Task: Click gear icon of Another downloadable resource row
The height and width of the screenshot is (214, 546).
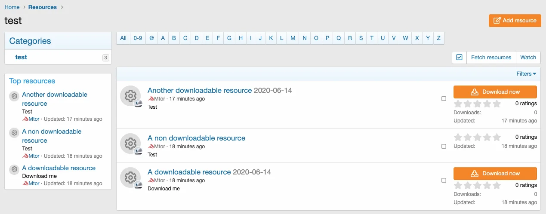Action: pos(130,96)
